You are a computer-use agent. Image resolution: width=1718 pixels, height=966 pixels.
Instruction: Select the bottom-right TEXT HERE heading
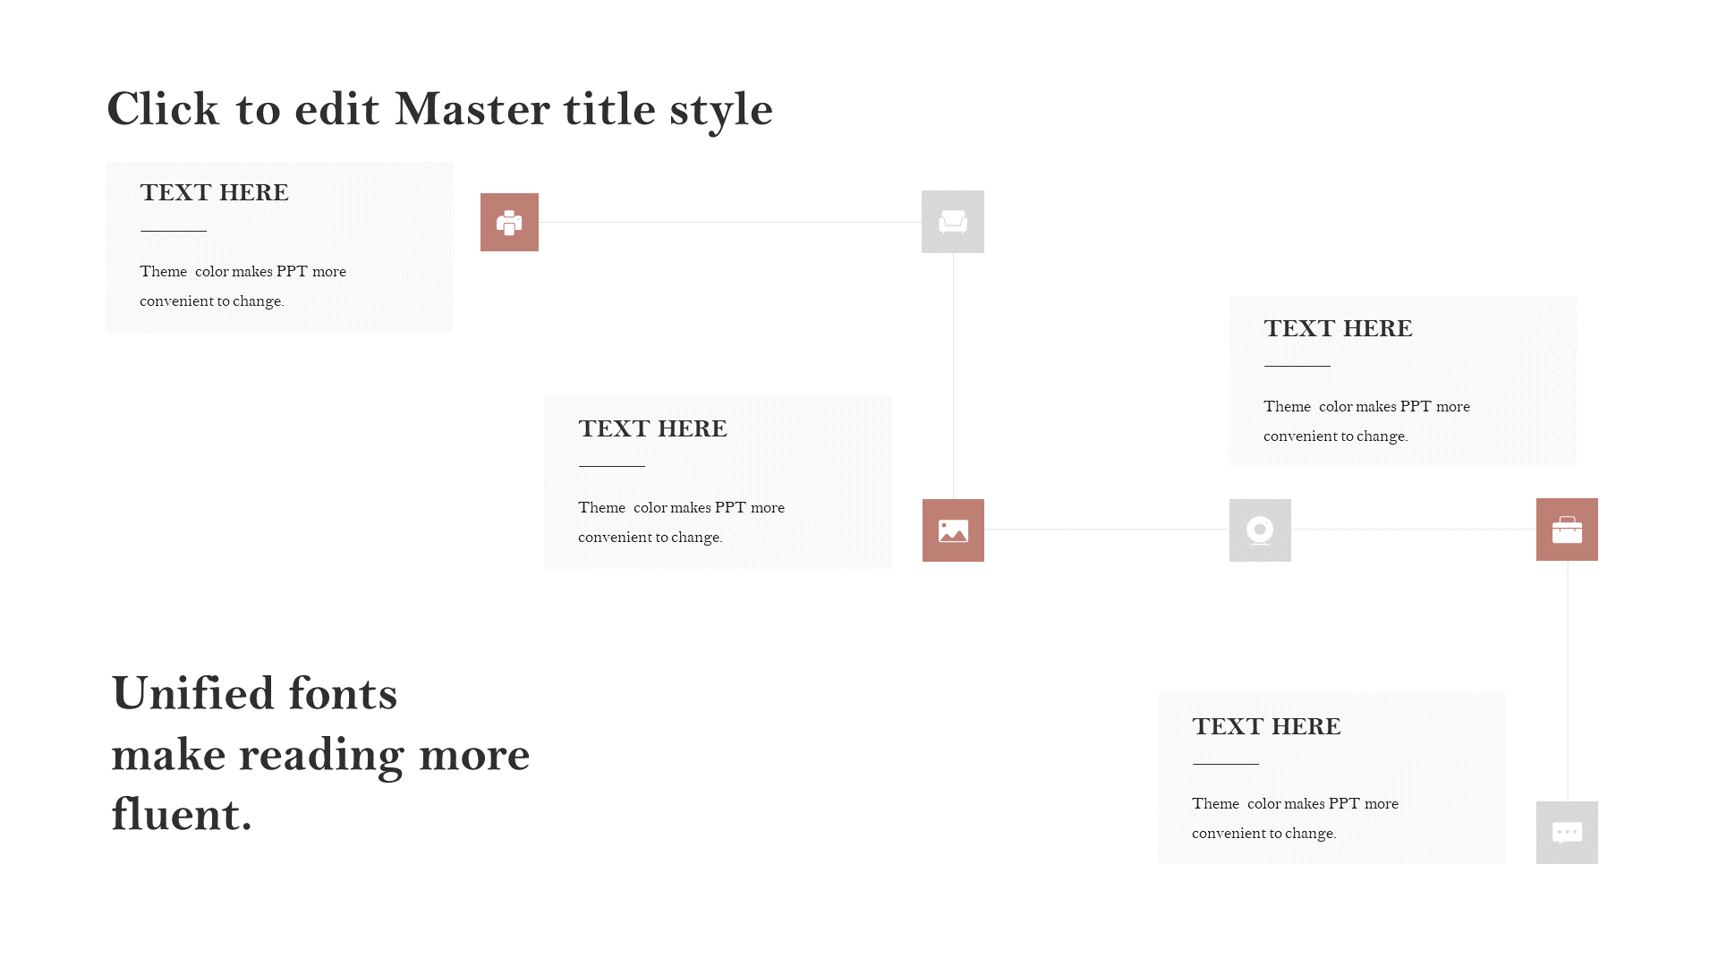pos(1266,726)
